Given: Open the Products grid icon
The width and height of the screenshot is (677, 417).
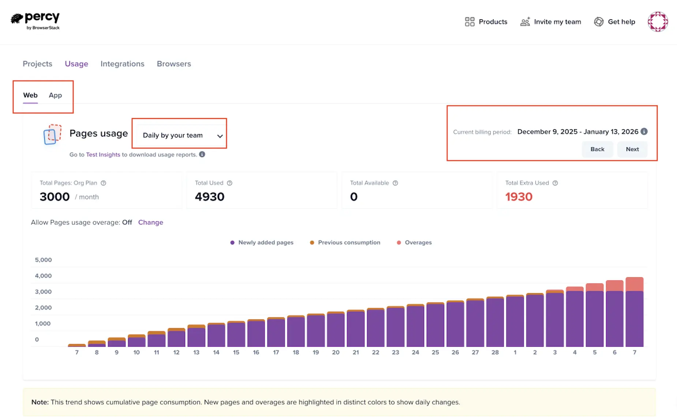Looking at the screenshot, I should tap(470, 22).
